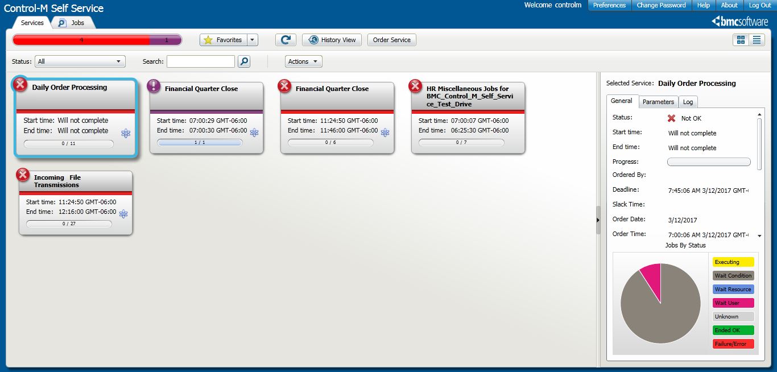The width and height of the screenshot is (777, 372).
Task: Click Unknown legend swatch
Action: point(733,317)
